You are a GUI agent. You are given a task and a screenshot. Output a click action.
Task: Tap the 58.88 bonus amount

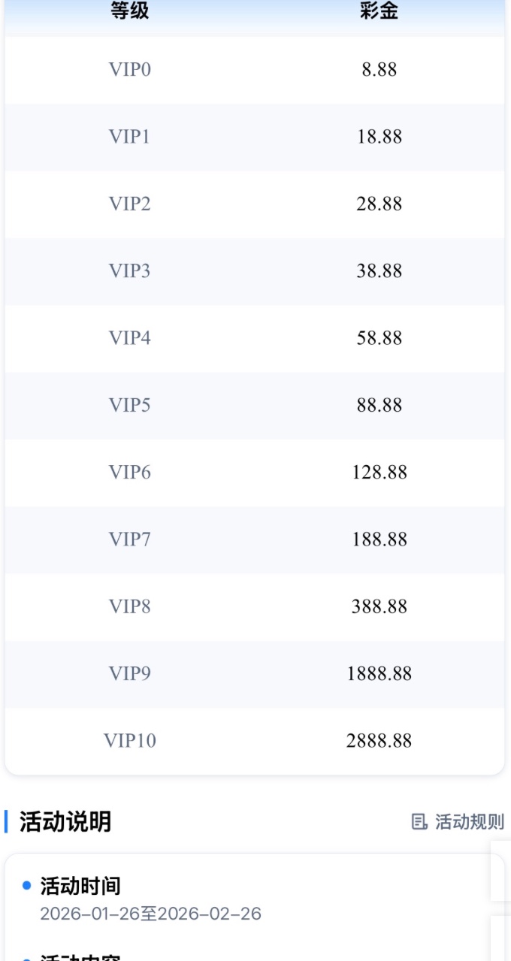click(x=379, y=338)
